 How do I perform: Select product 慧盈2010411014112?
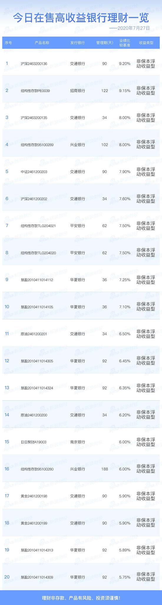pos(37,280)
